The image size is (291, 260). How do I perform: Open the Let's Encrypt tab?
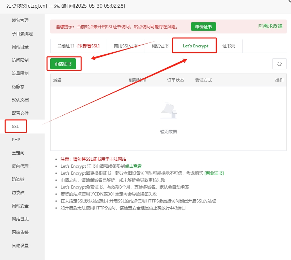(195, 46)
